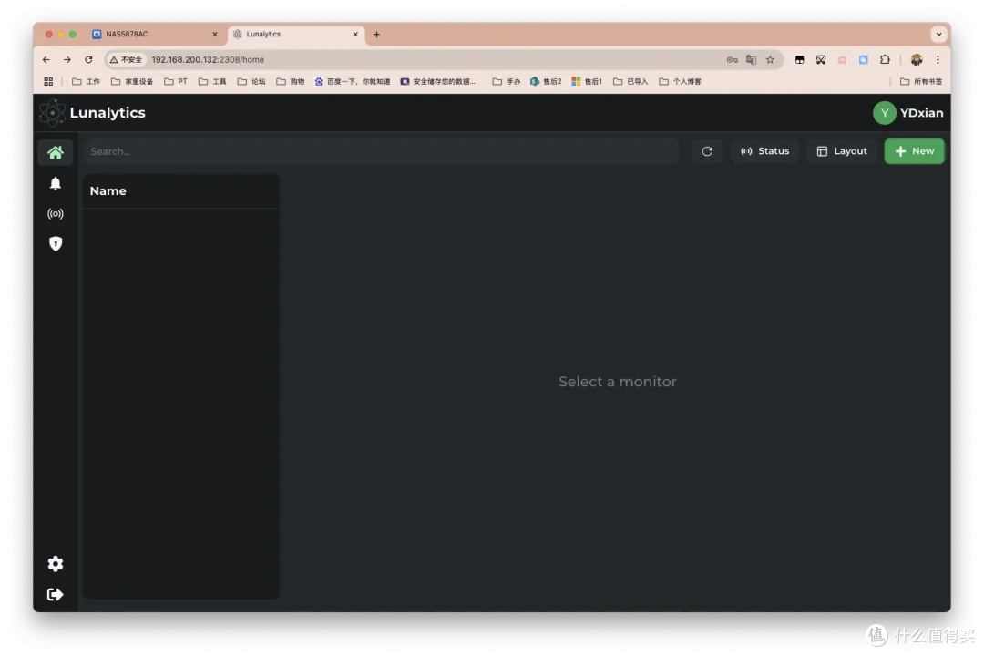Bookmark this page with the star
Screen dimensions: 984x656
click(770, 59)
